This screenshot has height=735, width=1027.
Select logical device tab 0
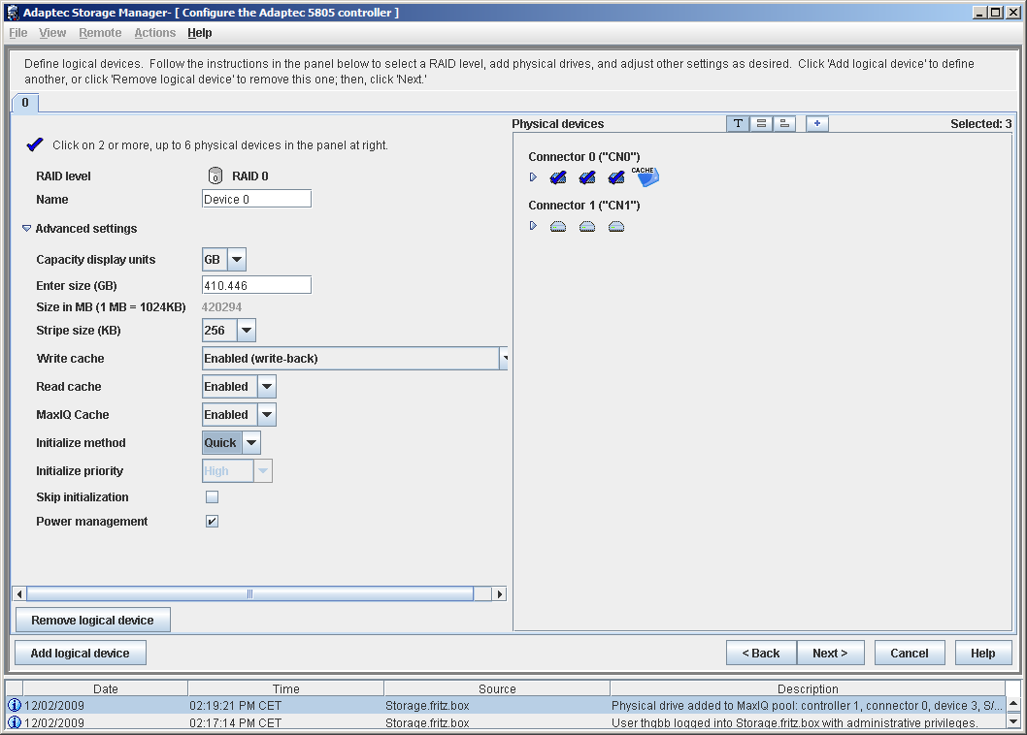(25, 103)
